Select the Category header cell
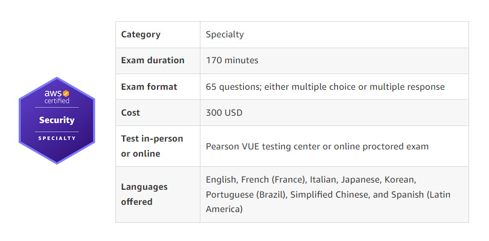This screenshot has width=489, height=241. [158, 34]
